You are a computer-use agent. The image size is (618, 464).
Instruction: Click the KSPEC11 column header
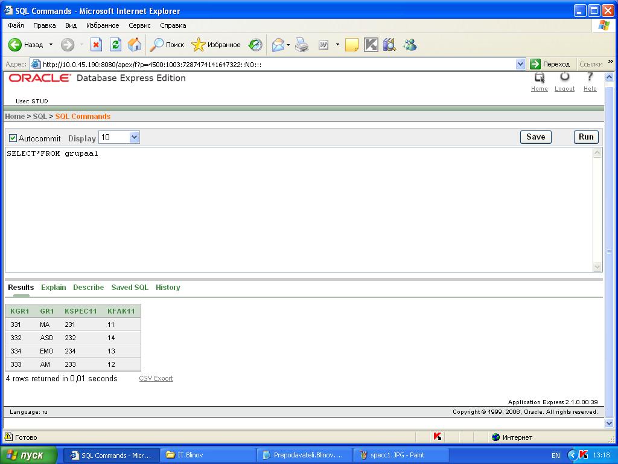81,311
